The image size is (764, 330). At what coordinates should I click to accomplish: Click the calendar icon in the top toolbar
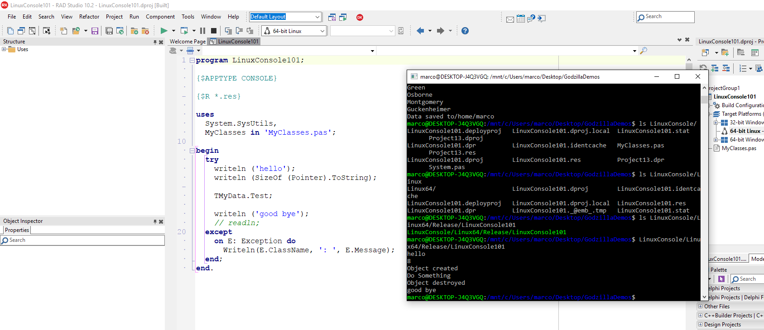point(521,19)
